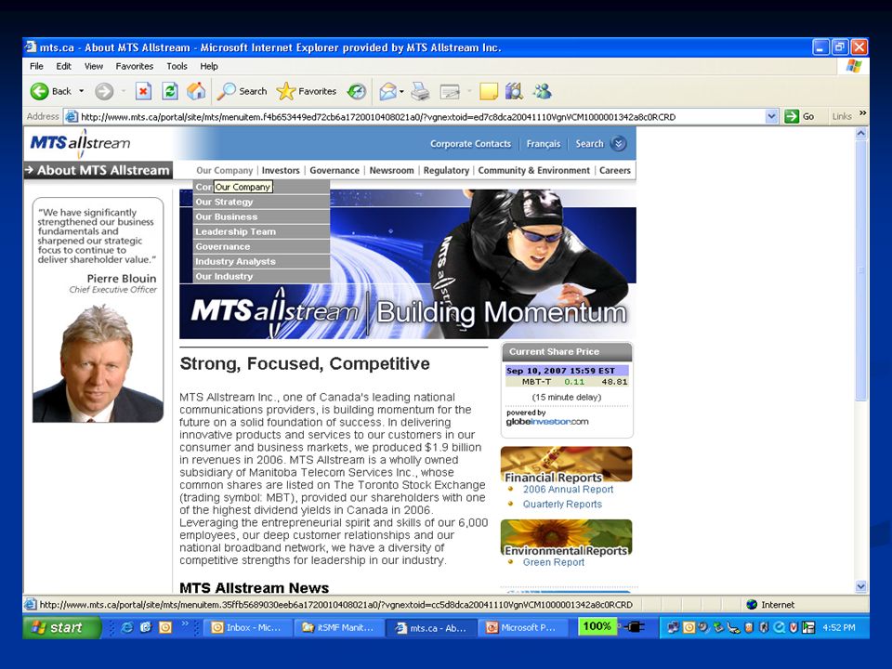Screen dimensions: 892x669
Task: Click the yellow note toolbar icon
Action: [488, 91]
